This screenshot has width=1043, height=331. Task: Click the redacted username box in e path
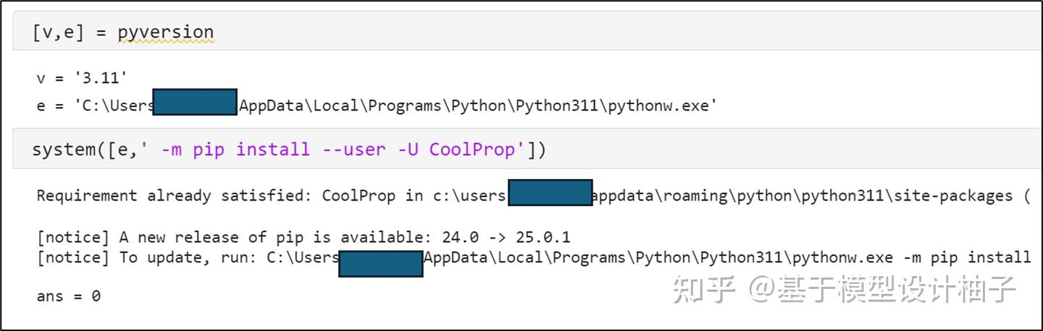[196, 103]
